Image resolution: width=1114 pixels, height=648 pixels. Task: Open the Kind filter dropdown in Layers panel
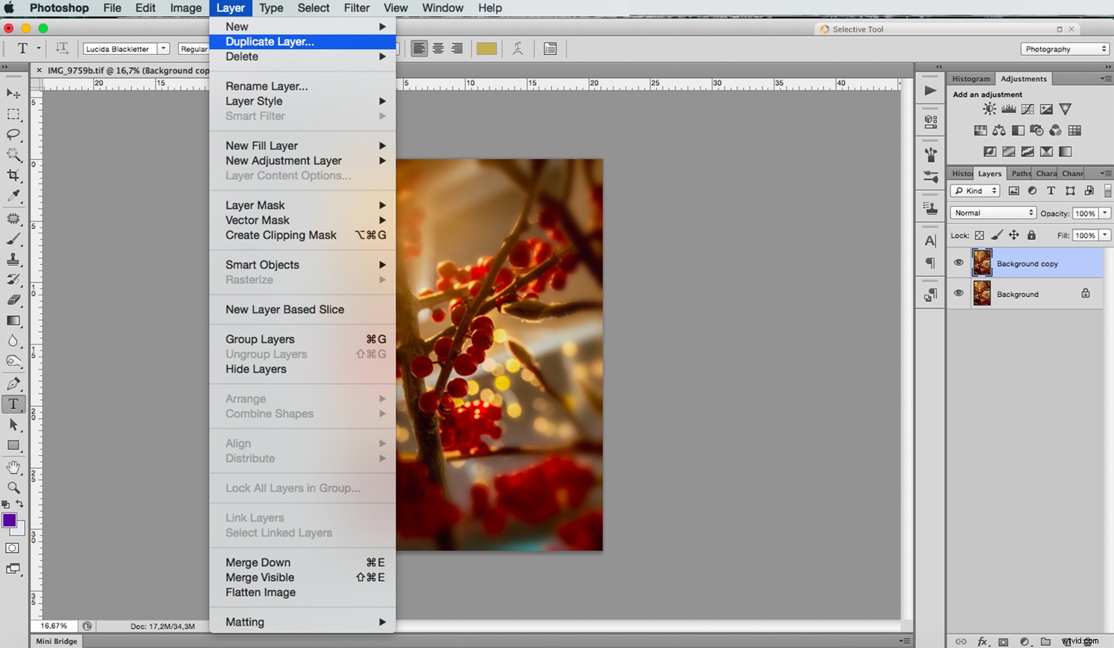point(974,190)
